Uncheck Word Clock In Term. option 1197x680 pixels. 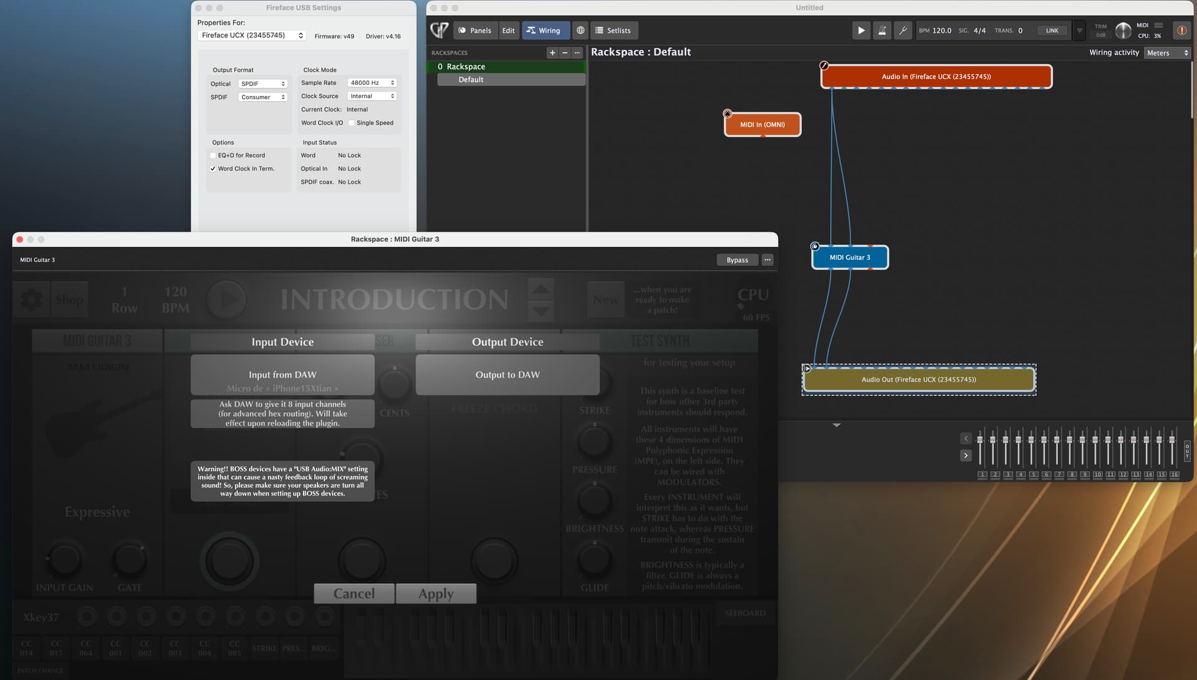tap(213, 169)
